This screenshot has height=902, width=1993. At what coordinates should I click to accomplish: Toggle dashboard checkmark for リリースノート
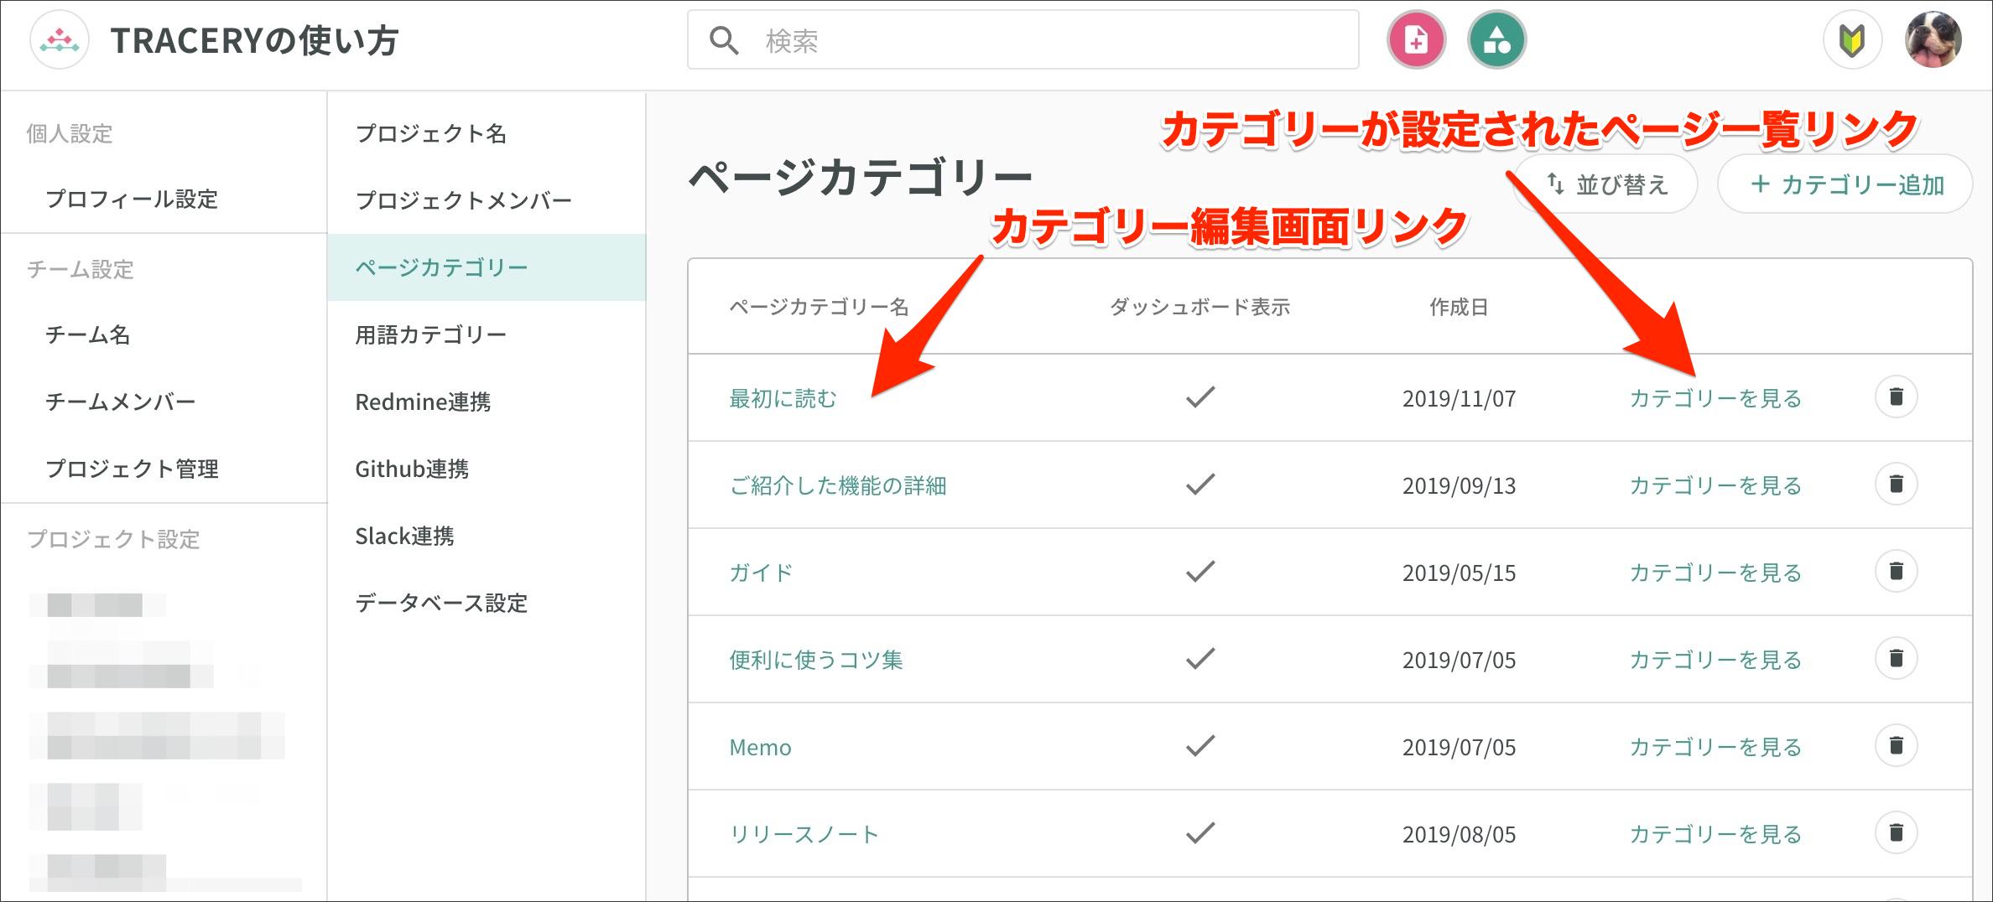click(x=1200, y=833)
